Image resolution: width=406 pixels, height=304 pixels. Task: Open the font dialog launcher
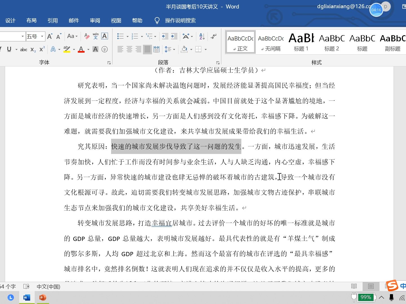pyautogui.click(x=109, y=63)
